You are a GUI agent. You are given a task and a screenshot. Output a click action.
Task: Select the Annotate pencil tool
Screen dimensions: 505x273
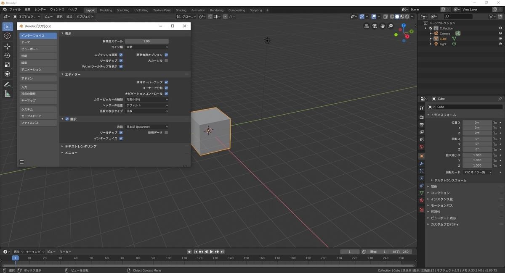tap(7, 84)
